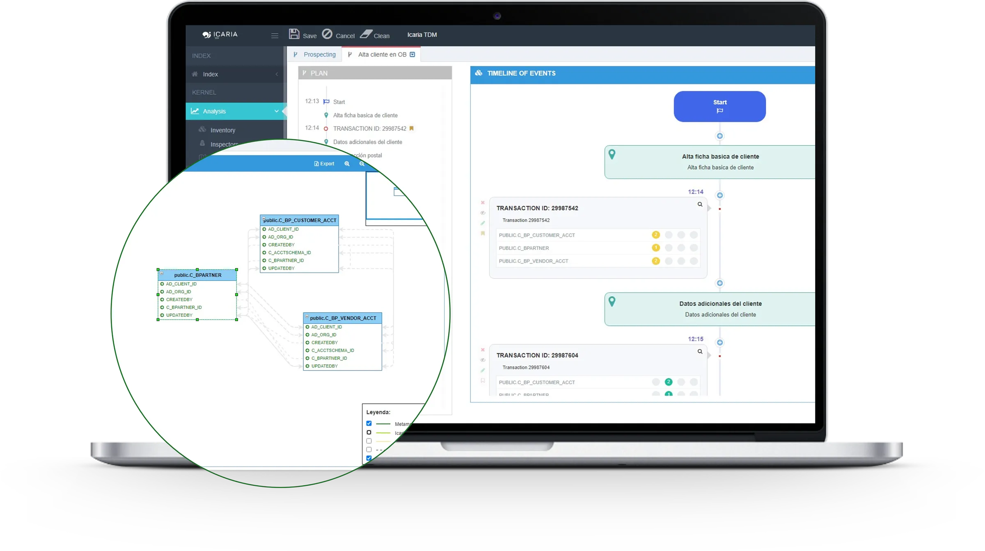Open dropdown on Alta cliente en OB tab
The width and height of the screenshot is (985, 551).
click(x=412, y=55)
